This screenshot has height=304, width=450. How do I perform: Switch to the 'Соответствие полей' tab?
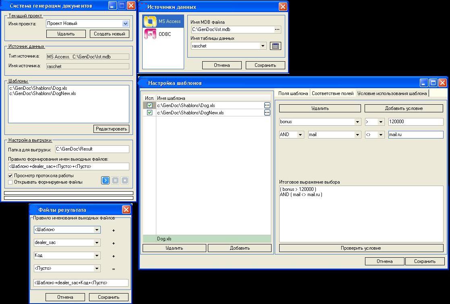point(333,93)
